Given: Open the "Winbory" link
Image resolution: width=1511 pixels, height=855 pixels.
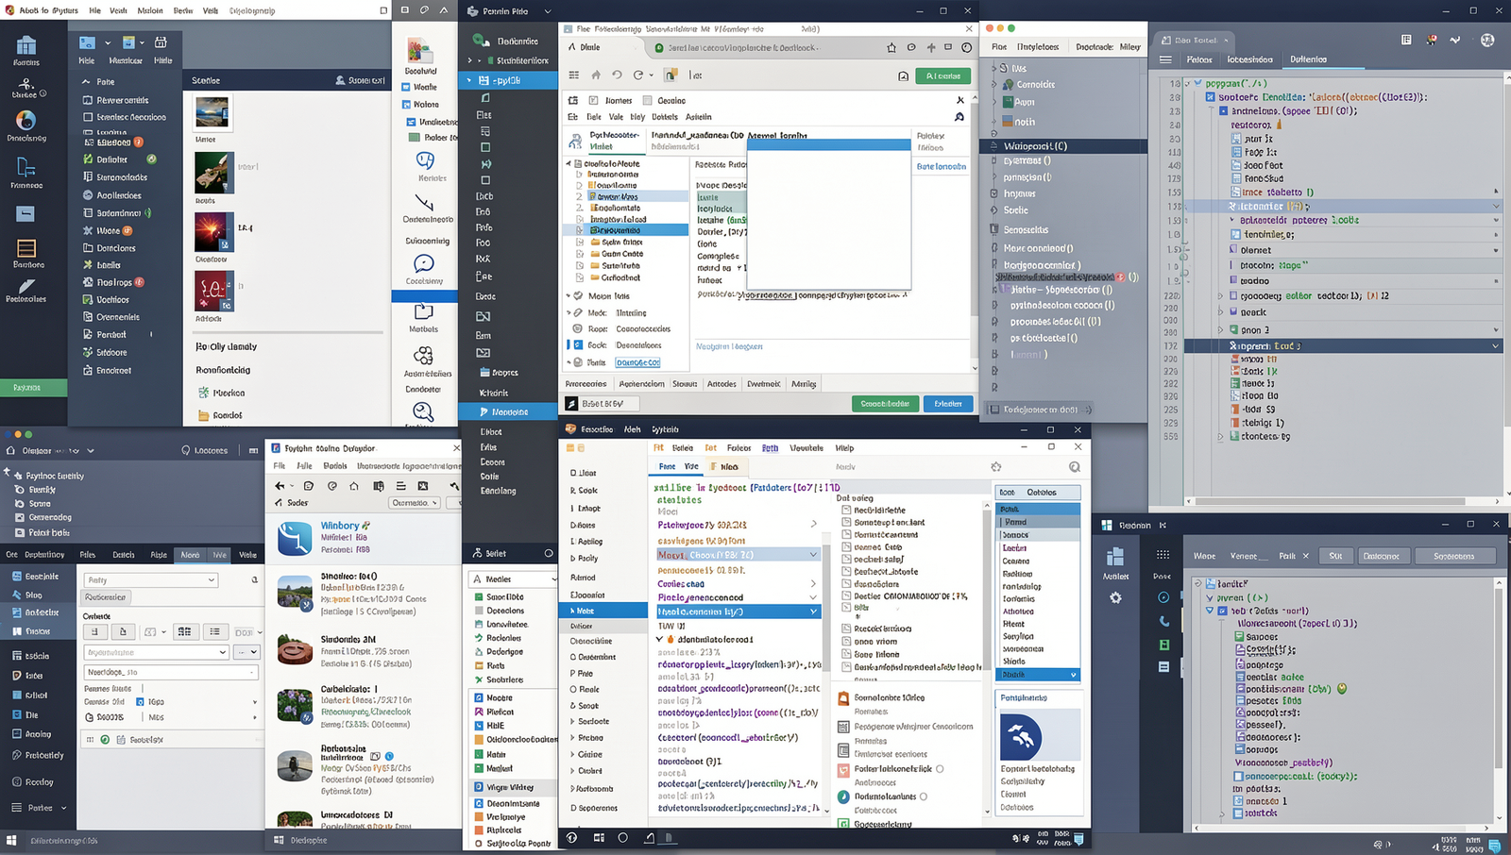Looking at the screenshot, I should (340, 526).
